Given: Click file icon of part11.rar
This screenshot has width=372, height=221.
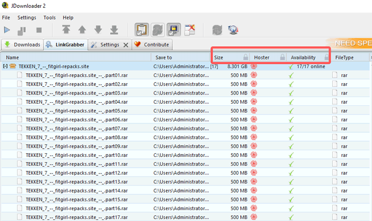Looking at the screenshot, I should point(20,164).
